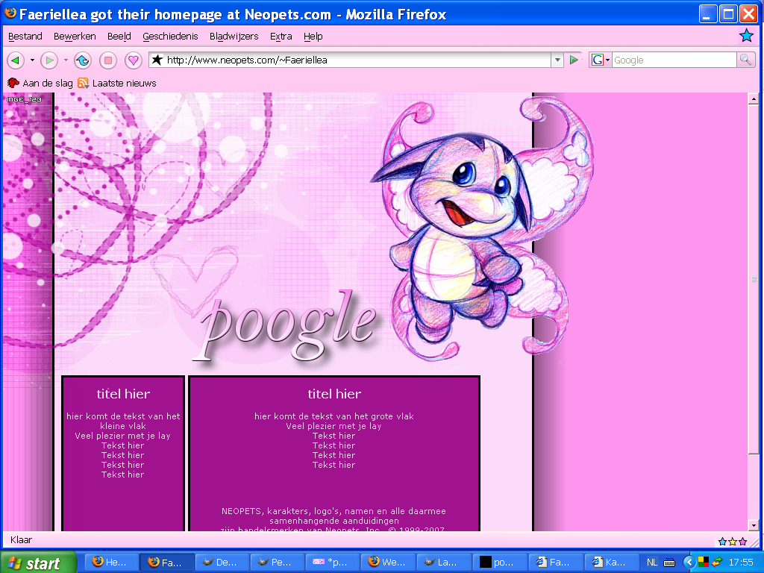Click the on-screen keyboard tray icon
Image resolution: width=764 pixels, height=573 pixels.
669,563
